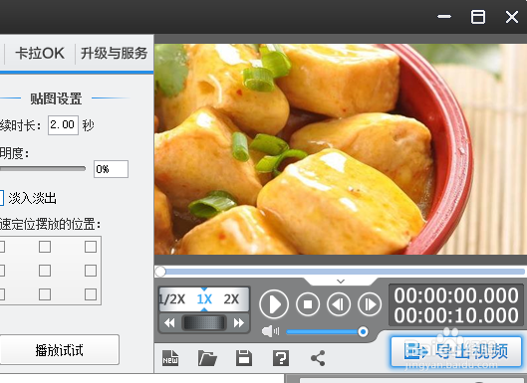The height and width of the screenshot is (383, 527).
Task: Adjust the transparency slider
Action: [x=43, y=168]
